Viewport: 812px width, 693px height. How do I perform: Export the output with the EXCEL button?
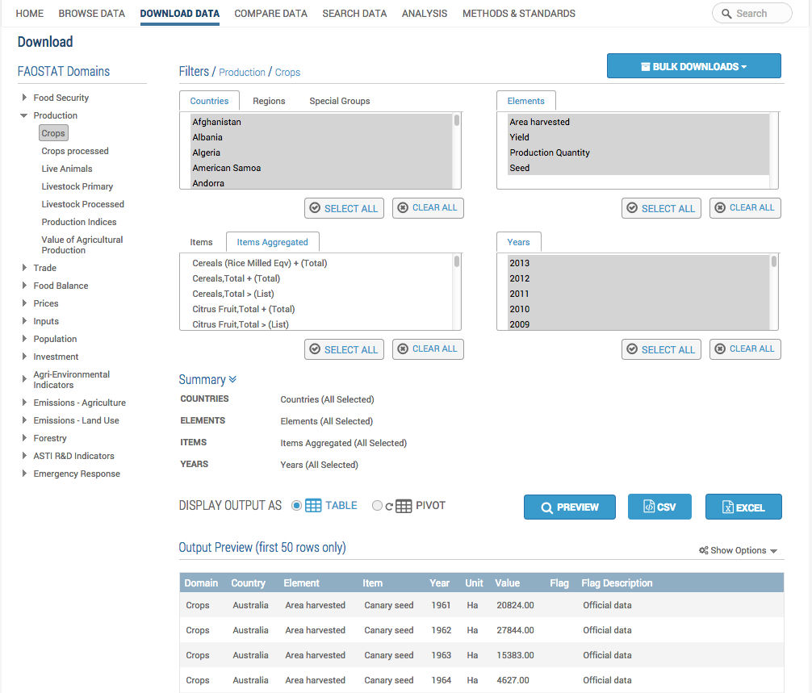click(x=743, y=507)
